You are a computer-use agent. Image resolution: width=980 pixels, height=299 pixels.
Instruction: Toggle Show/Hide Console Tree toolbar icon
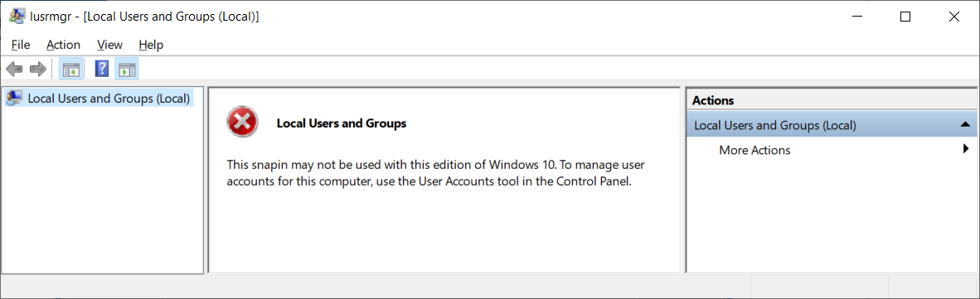tap(71, 70)
